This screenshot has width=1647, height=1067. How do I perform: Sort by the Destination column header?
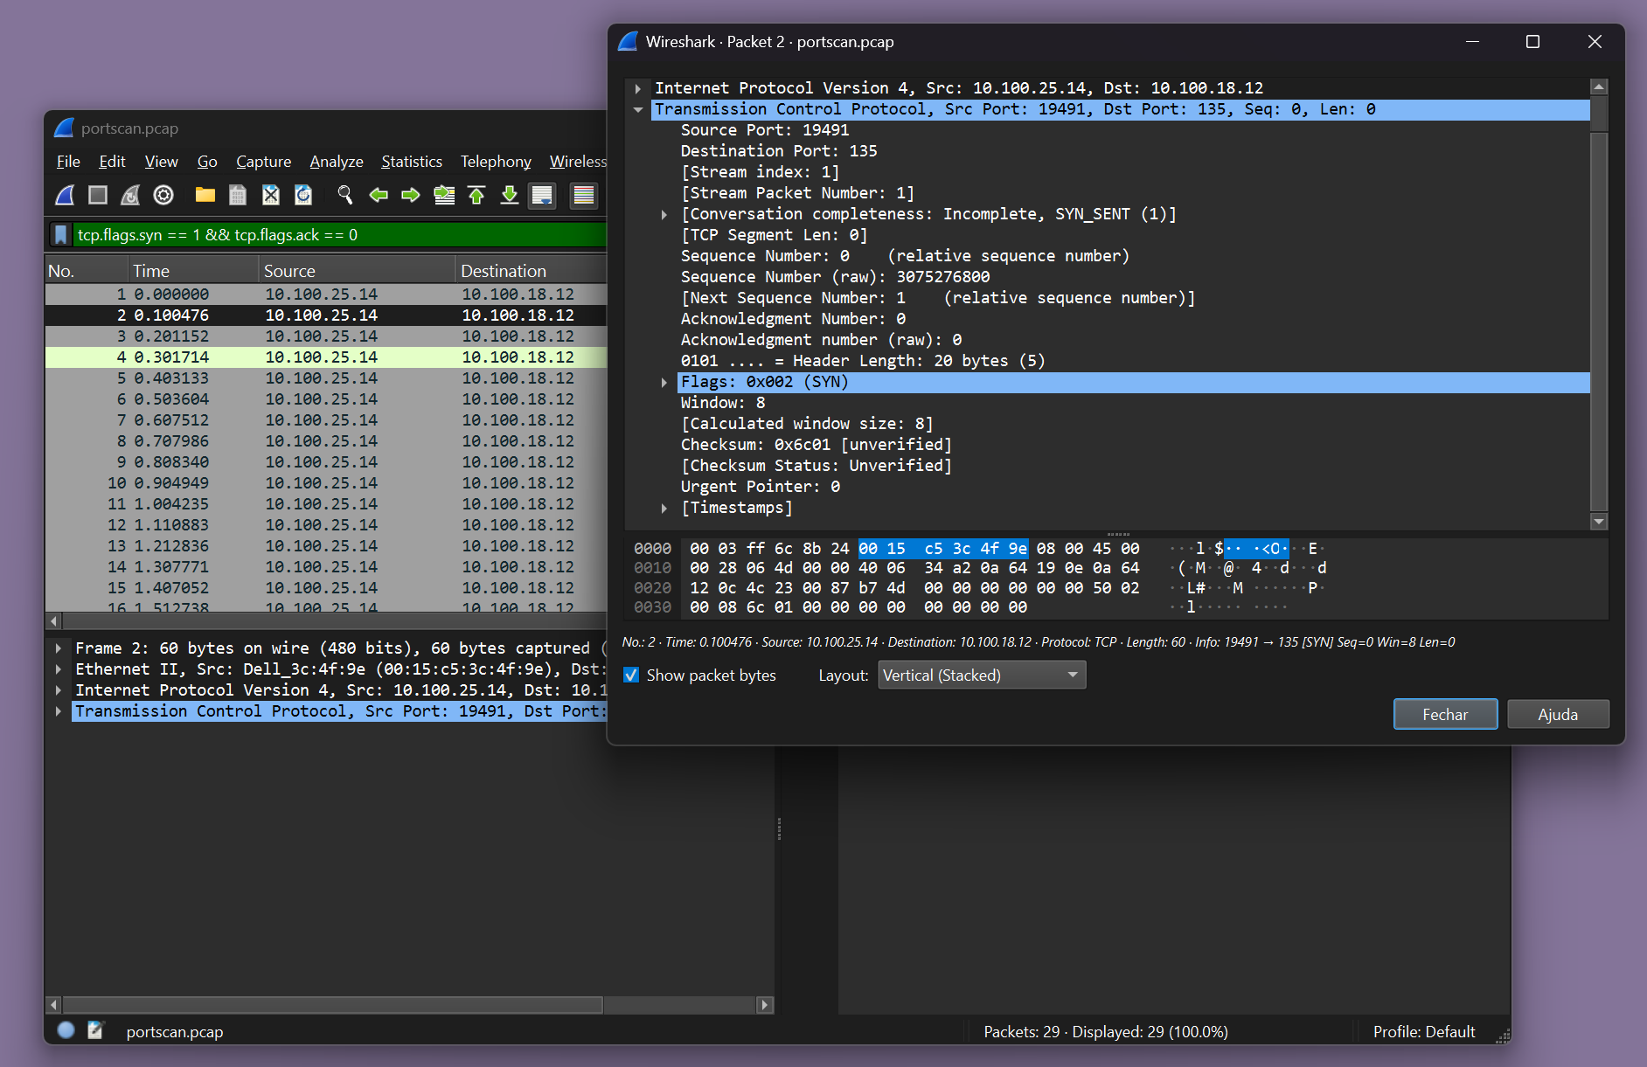(x=531, y=271)
